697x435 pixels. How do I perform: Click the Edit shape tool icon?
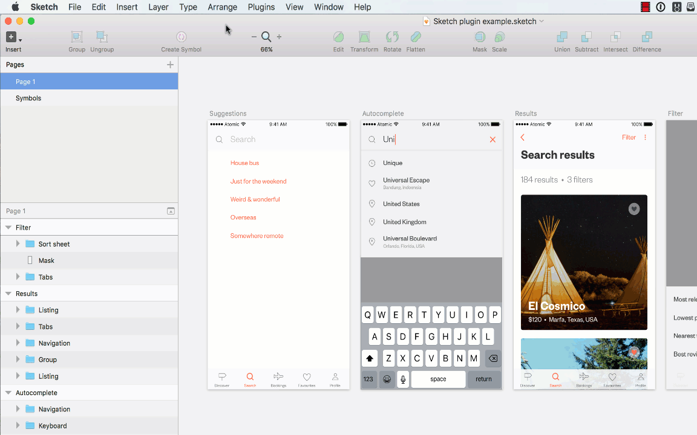point(338,37)
